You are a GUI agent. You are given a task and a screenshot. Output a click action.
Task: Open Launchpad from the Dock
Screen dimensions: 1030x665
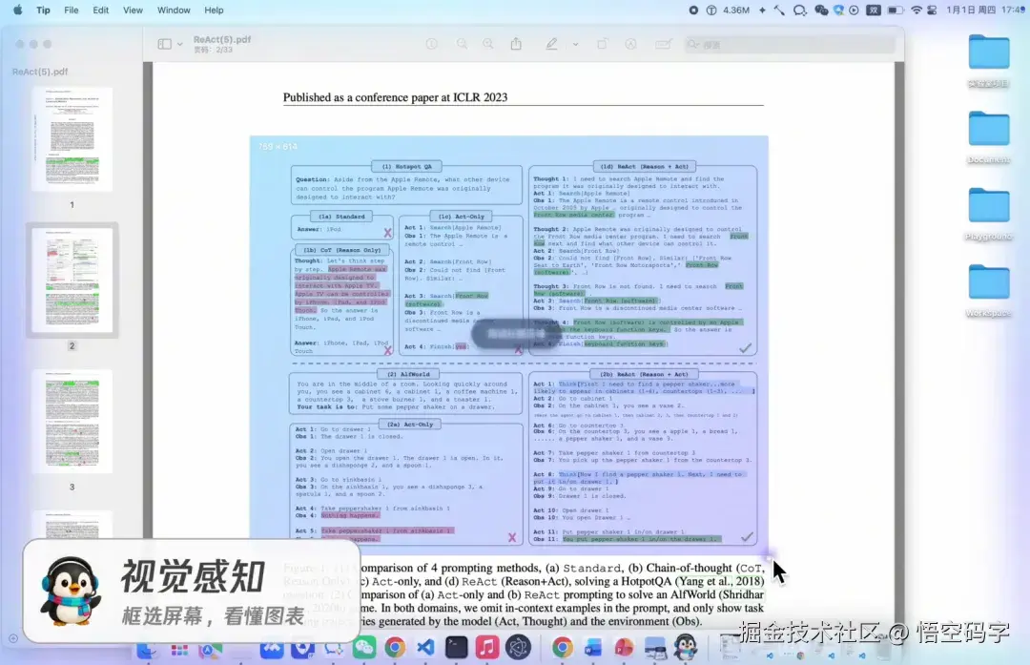click(x=179, y=650)
